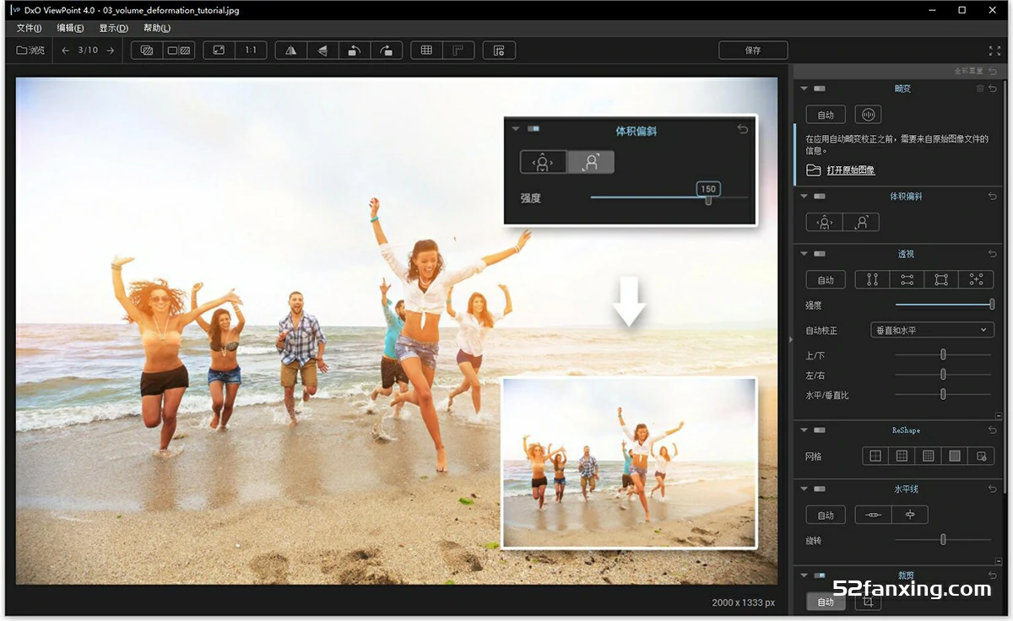Go to the next image arrow
This screenshot has width=1013, height=621.
click(x=110, y=51)
